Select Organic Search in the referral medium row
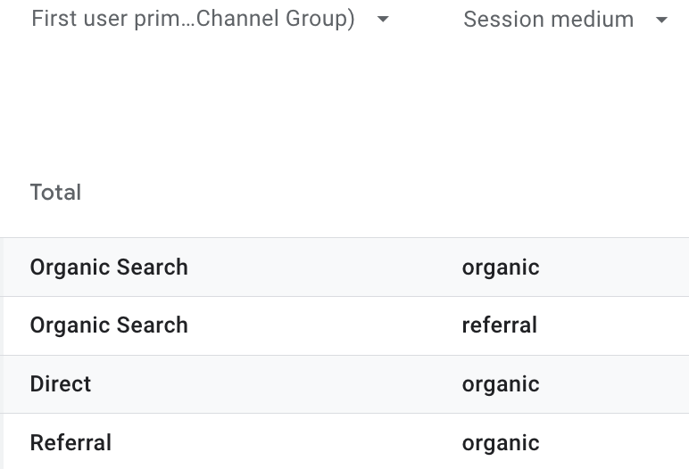The image size is (689, 469). [109, 325]
